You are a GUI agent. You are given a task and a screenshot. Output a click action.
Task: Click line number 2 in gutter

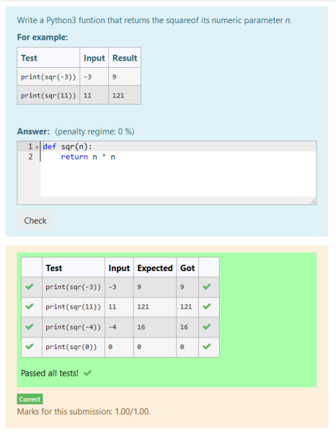click(30, 157)
